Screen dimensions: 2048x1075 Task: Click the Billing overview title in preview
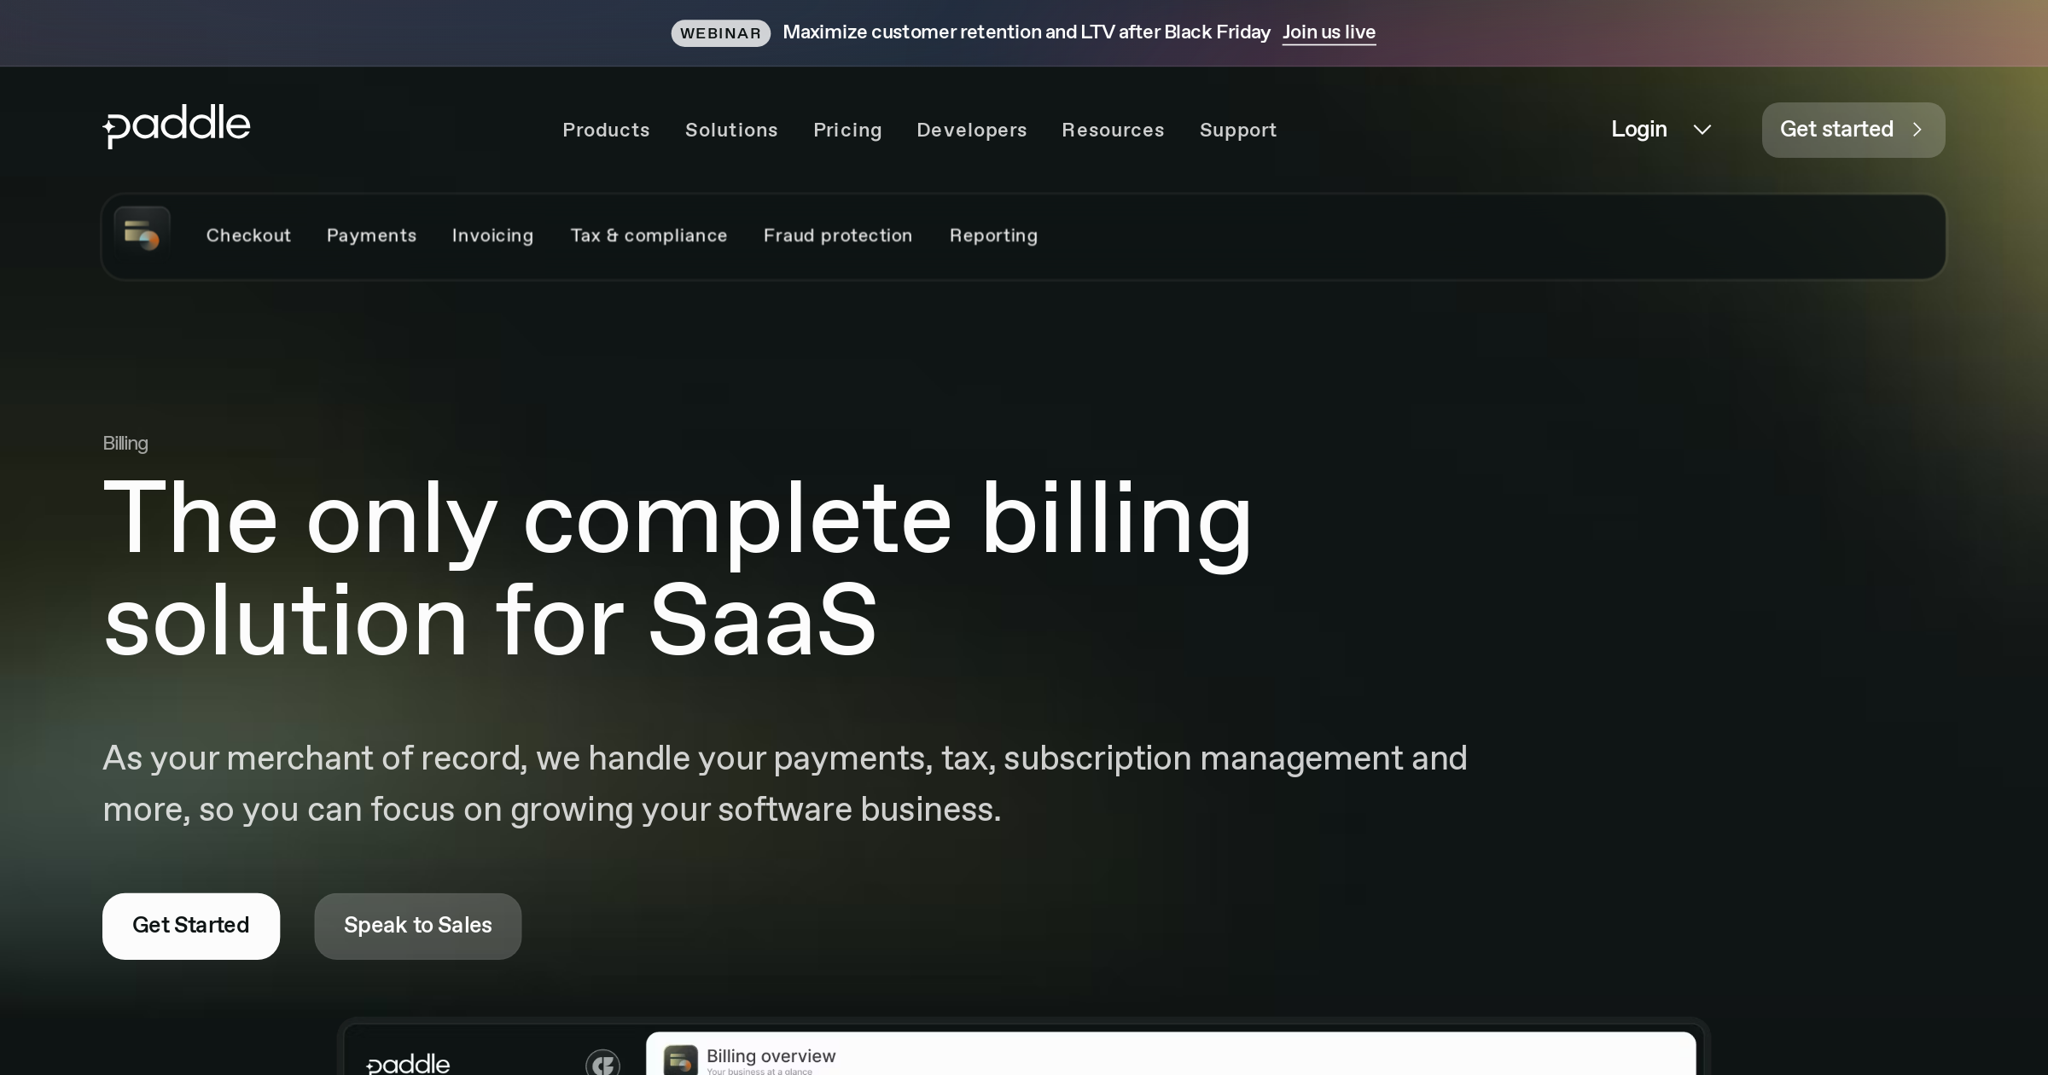pos(771,1056)
